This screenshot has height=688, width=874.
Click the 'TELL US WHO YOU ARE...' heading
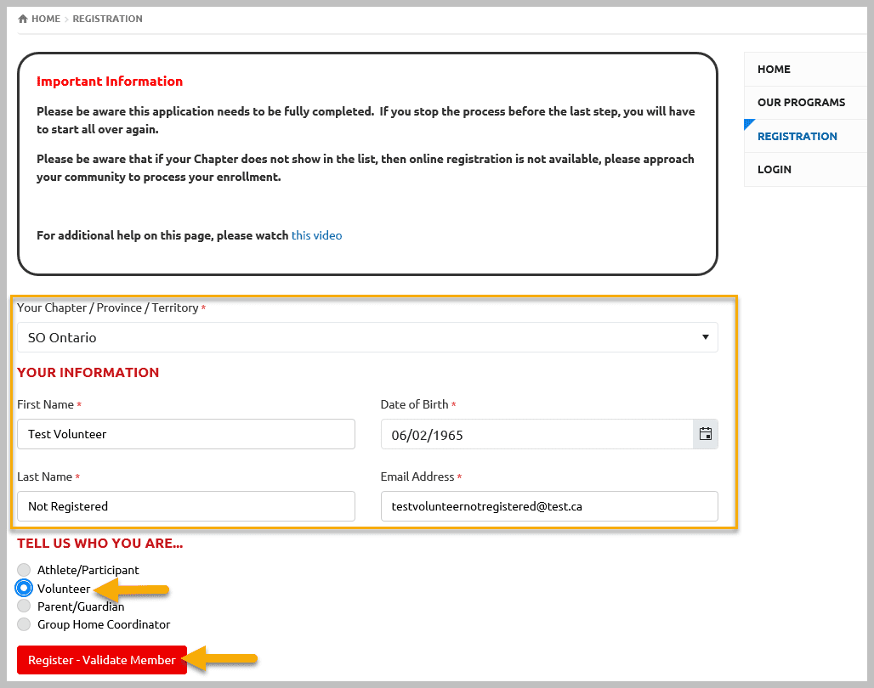pos(99,543)
